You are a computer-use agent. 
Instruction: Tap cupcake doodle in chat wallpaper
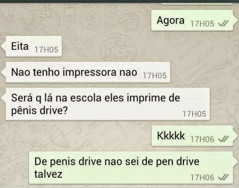coord(129,21)
